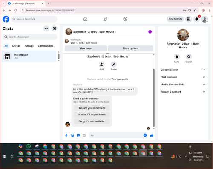Expand the Chat members section
This screenshot has width=213, height=169.
click(x=183, y=77)
